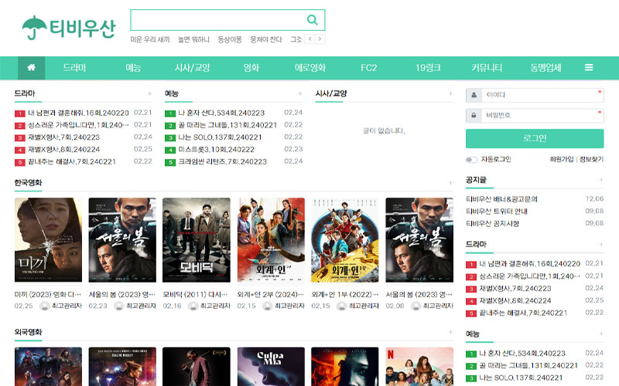This screenshot has width=619, height=386.
Task: Open the 시사/교양 menu tab
Action: coord(192,67)
